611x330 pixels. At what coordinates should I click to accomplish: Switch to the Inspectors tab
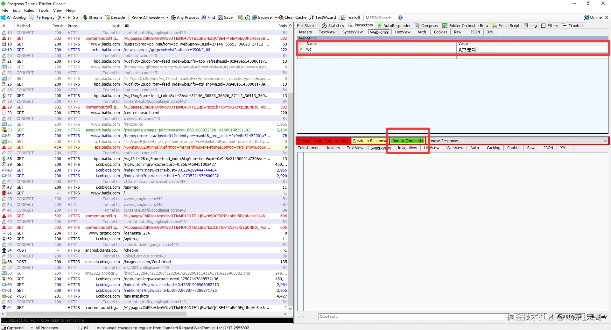360,25
